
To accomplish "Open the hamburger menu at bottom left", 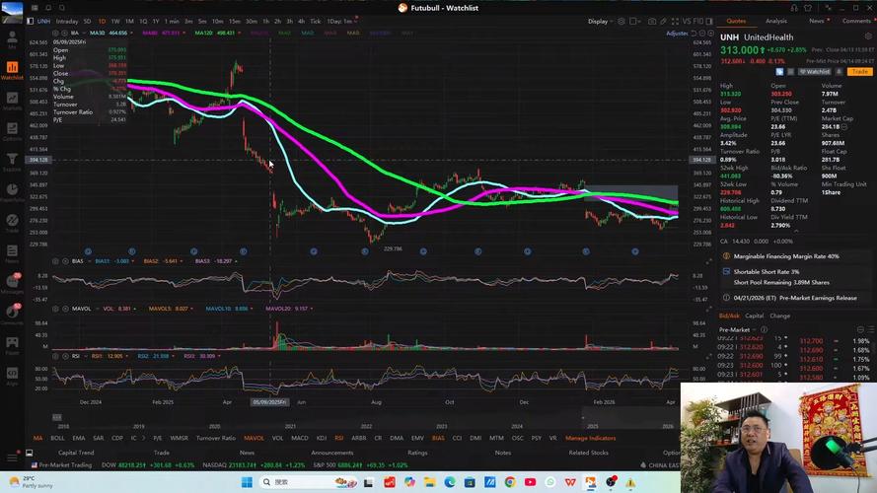I will coord(12,458).
